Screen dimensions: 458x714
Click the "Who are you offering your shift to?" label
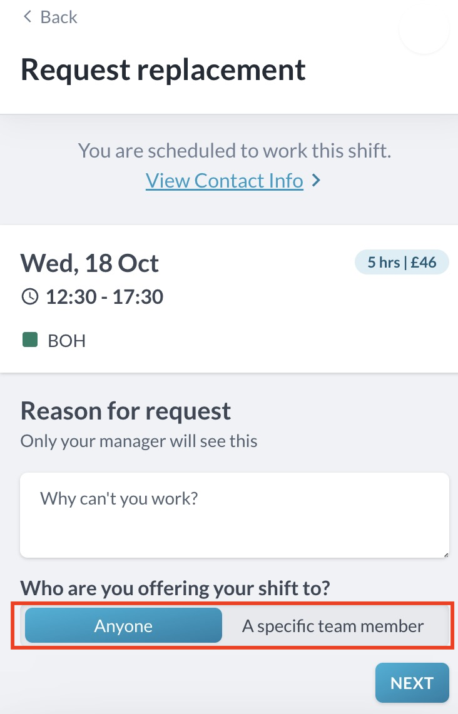click(175, 588)
